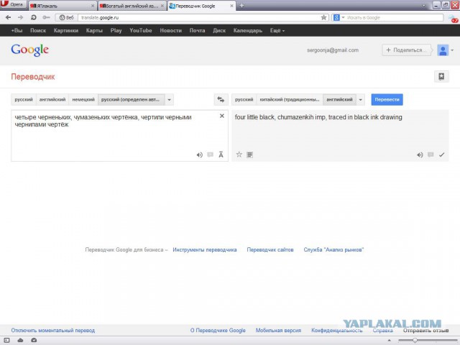Screen dimensions: 460x345
Task: Go forward with the browser forward arrow
Action: click(20, 17)
